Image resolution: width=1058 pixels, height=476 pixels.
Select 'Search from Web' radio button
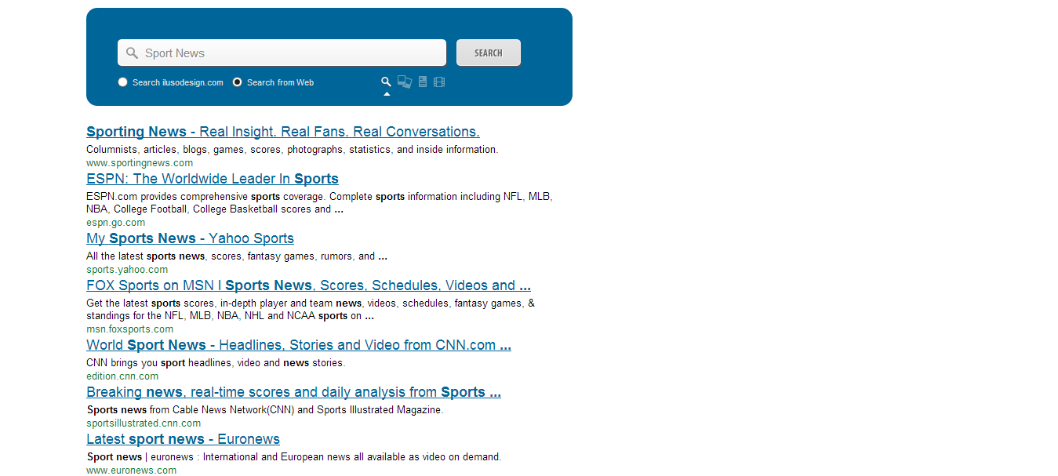tap(237, 82)
